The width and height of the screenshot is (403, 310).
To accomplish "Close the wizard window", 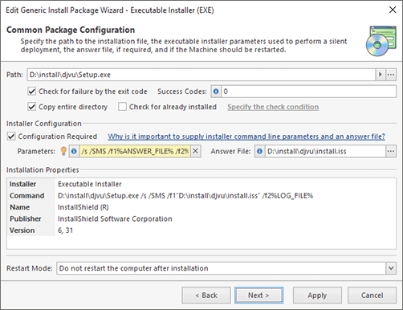I will 393,10.
